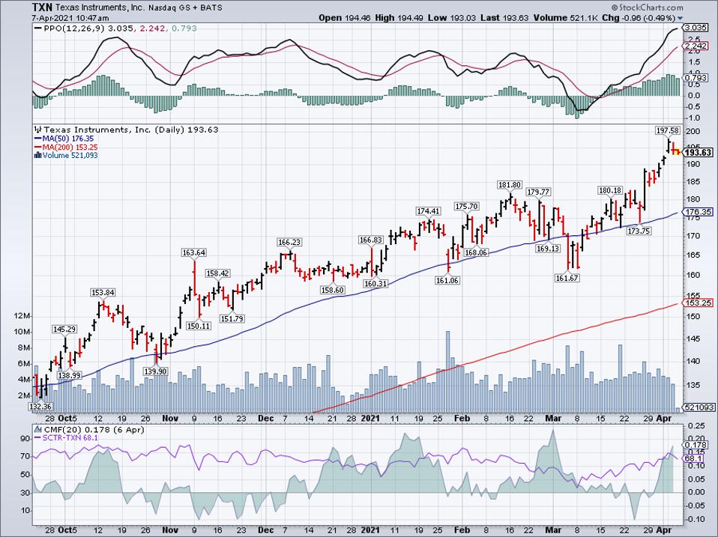
Task: Click the right-axis 0.178 CMF value flag
Action: click(695, 445)
